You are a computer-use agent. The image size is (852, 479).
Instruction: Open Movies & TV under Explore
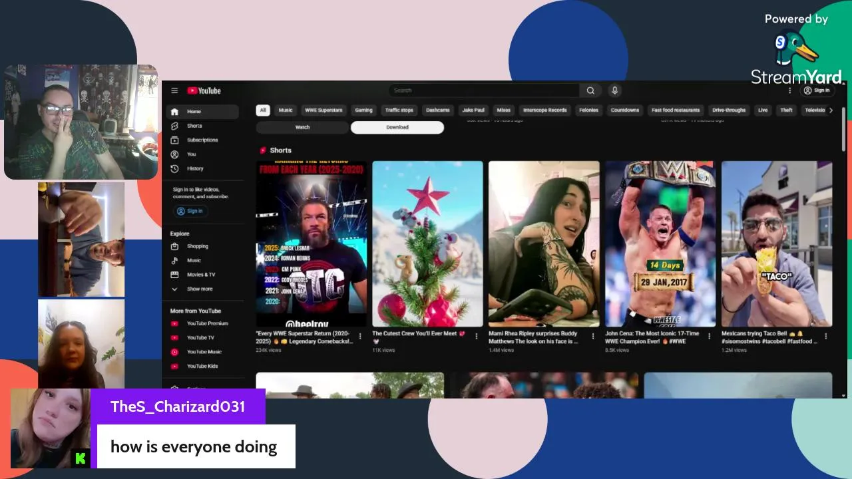click(x=202, y=274)
